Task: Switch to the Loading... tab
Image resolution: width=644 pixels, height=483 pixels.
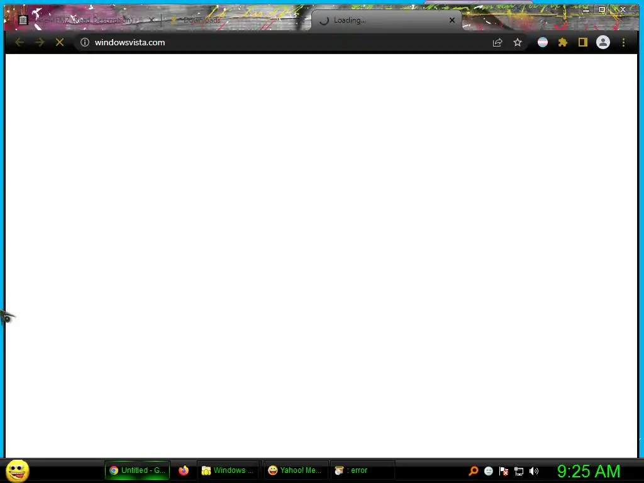Action: [x=386, y=20]
